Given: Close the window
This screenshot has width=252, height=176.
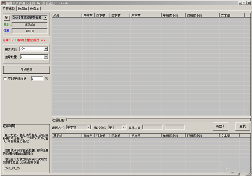Looking at the screenshot, I should click(249, 3).
